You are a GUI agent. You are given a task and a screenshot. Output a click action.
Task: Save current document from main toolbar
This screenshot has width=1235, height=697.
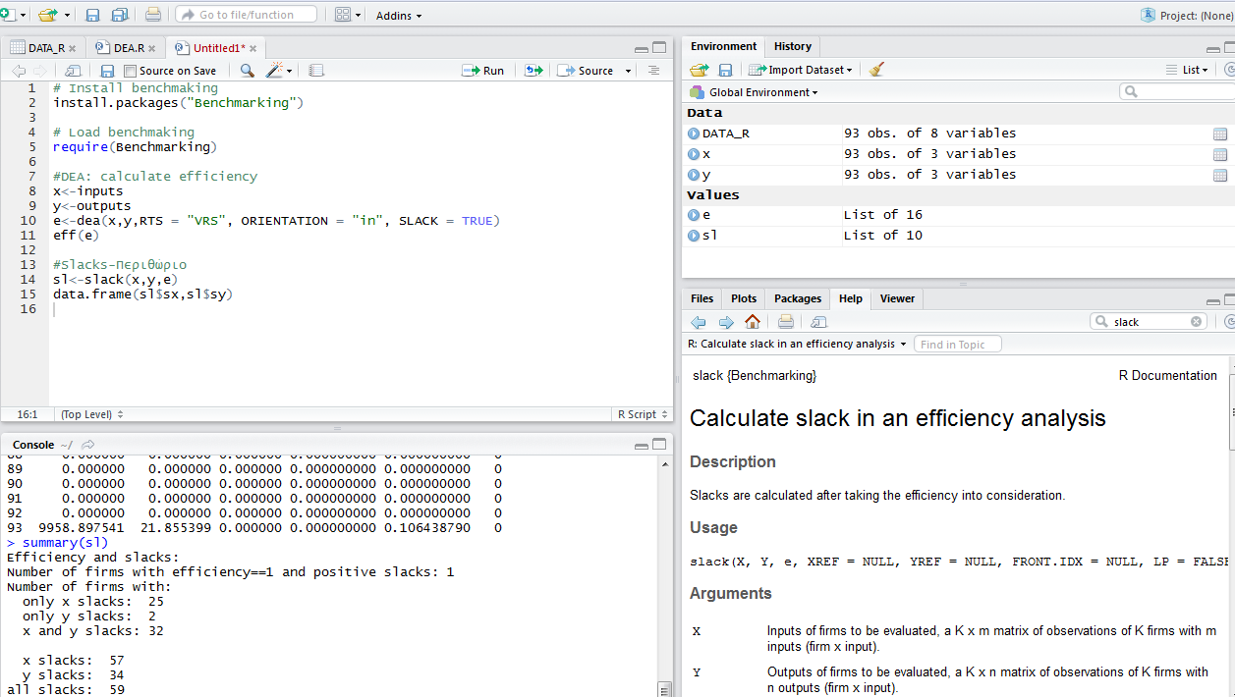(x=92, y=15)
